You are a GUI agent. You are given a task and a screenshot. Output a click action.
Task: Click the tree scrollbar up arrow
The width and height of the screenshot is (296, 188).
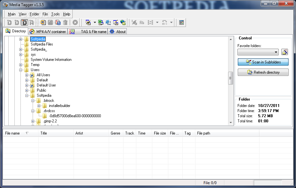(231, 39)
